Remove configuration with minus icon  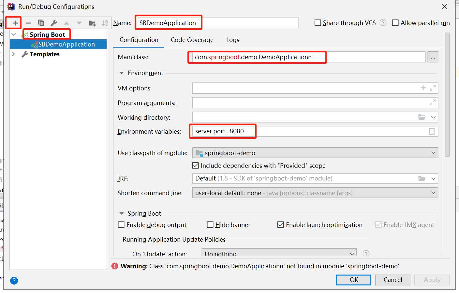pyautogui.click(x=28, y=23)
